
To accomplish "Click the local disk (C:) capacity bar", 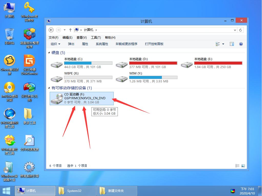I will [88, 63].
